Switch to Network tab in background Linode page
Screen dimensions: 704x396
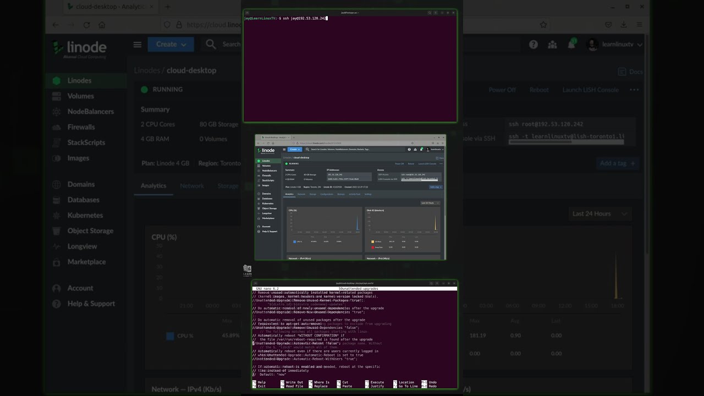click(x=192, y=186)
